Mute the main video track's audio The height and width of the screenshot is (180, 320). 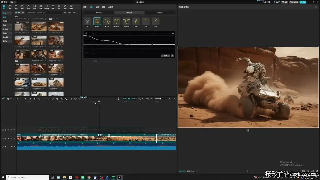(12, 138)
